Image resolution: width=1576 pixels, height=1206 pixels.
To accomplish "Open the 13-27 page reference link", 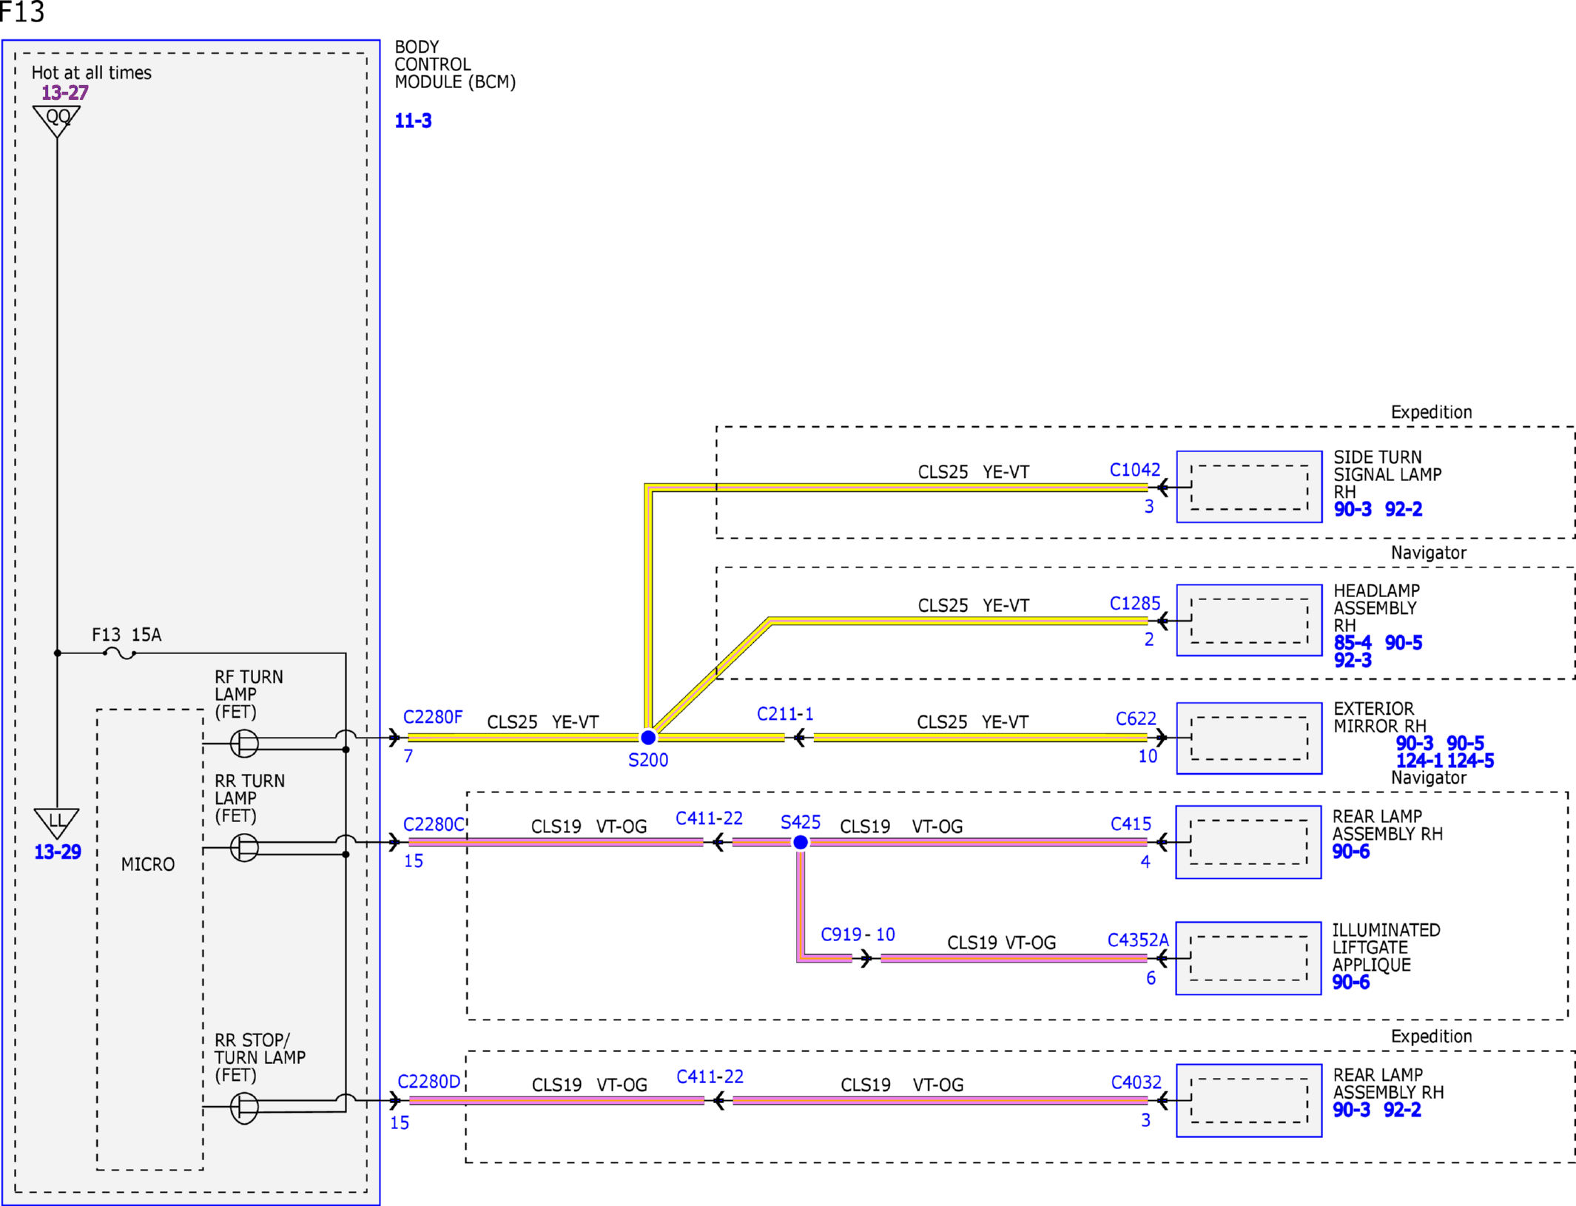I will pos(64,92).
